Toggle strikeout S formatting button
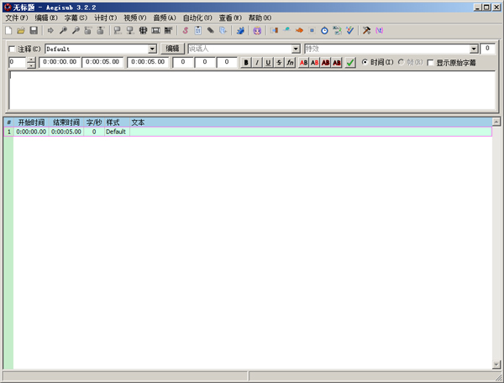 click(279, 62)
